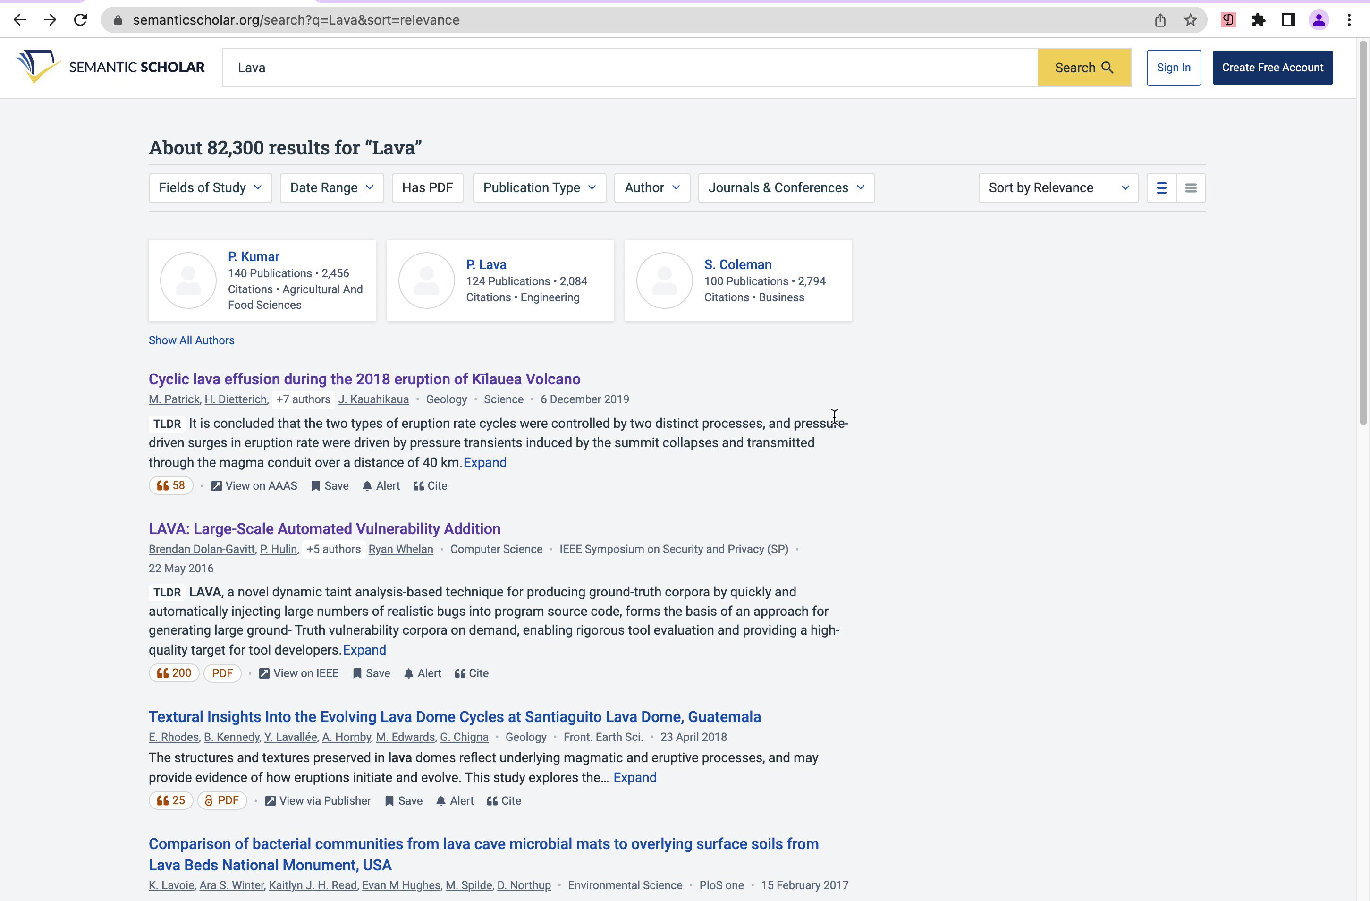Switch to compact list view

tap(1191, 187)
